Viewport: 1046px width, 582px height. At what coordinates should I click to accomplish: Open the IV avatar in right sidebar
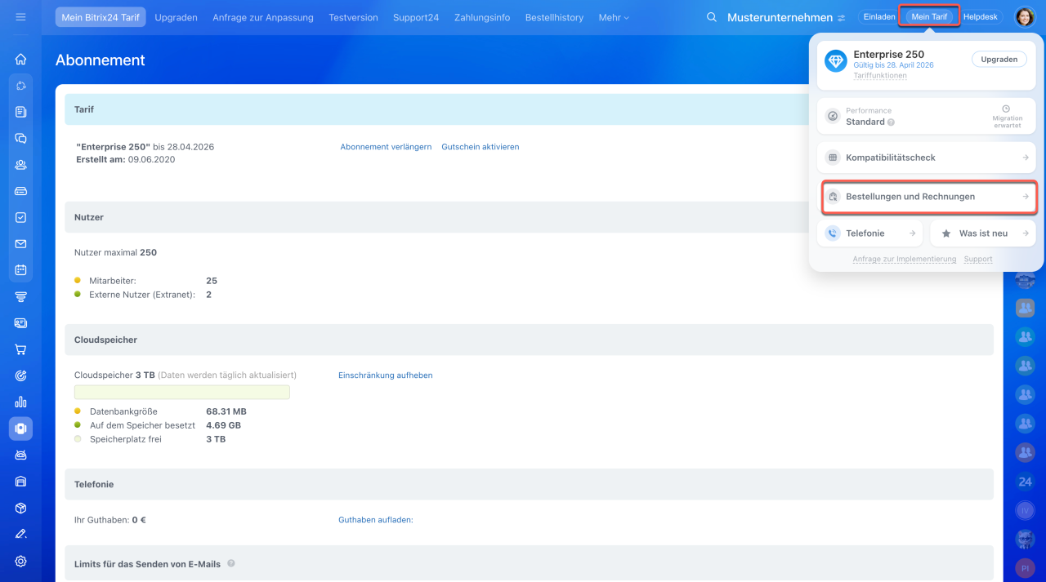1025,511
